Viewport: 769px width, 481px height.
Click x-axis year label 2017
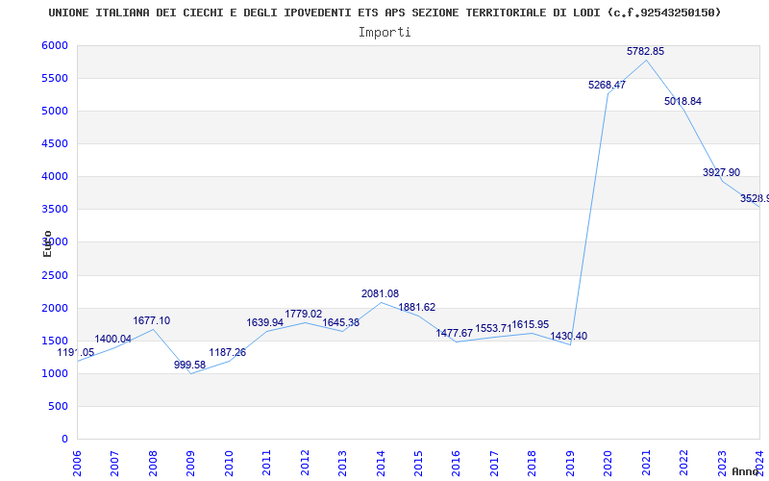[x=494, y=463]
